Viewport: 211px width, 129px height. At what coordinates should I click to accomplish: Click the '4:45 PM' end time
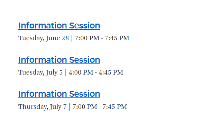click(111, 72)
